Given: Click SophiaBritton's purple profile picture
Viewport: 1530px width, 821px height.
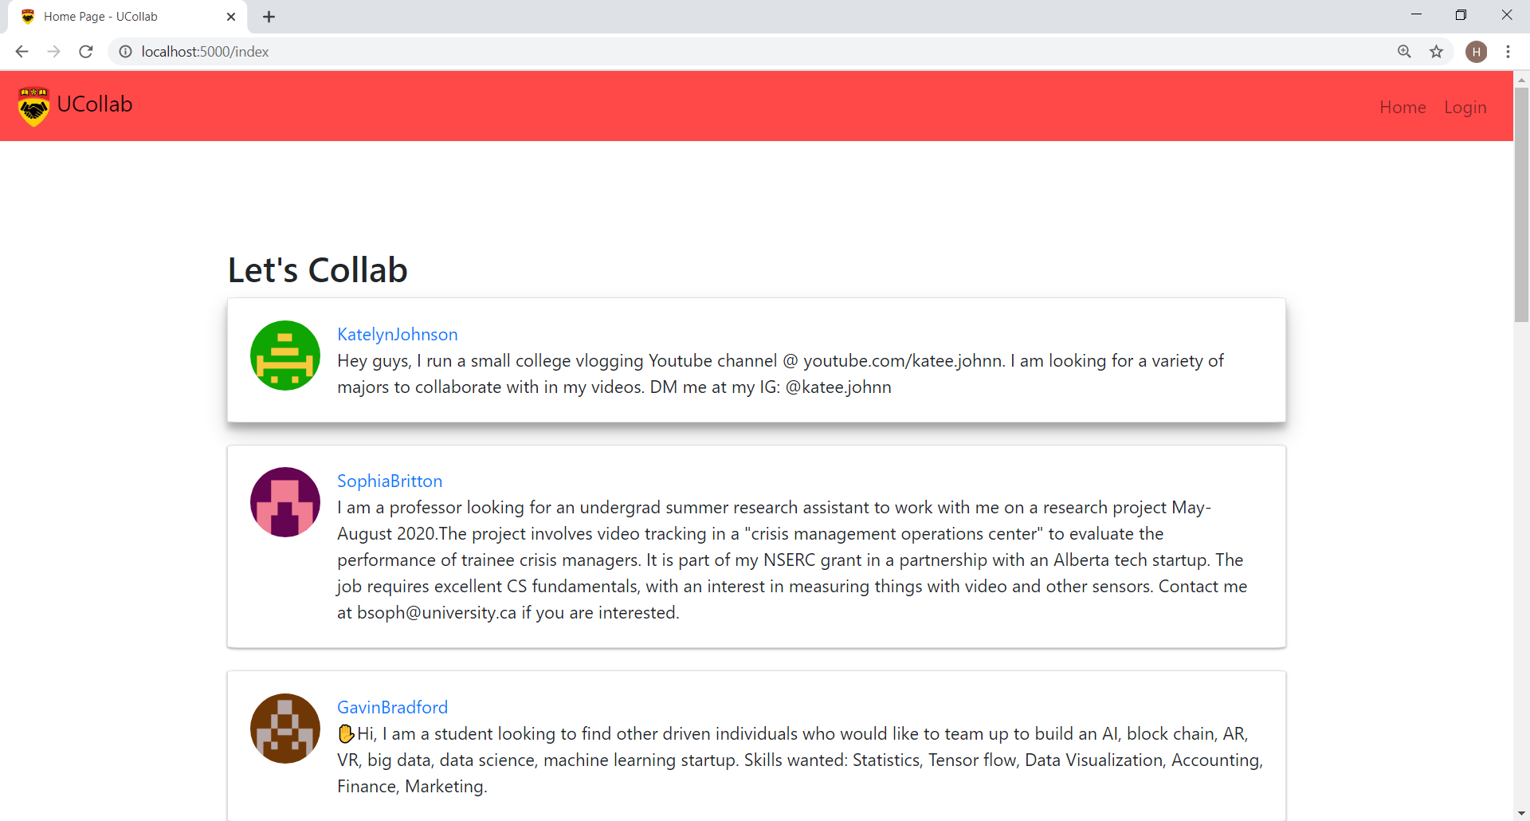Looking at the screenshot, I should (x=284, y=502).
